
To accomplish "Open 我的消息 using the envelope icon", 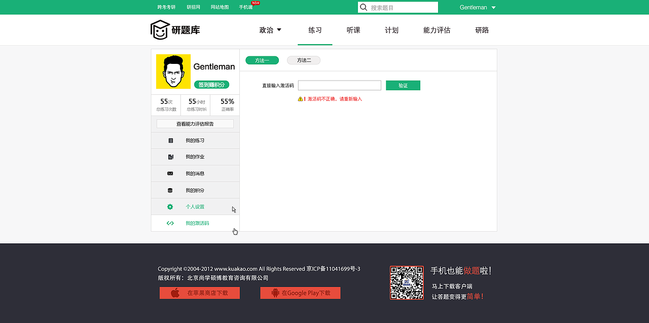I will click(x=170, y=173).
